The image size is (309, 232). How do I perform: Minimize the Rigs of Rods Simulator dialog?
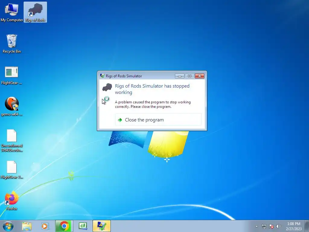coord(180,76)
